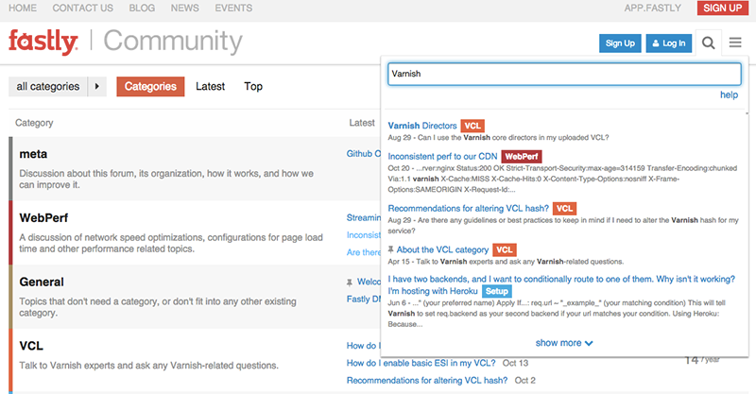Click the WebPerf category tag
This screenshot has width=756, height=394.
coord(522,157)
